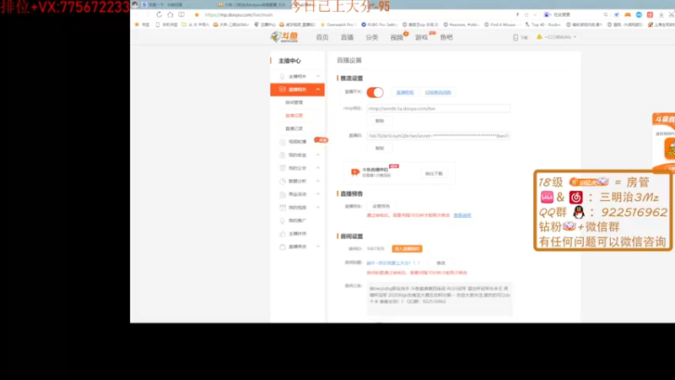This screenshot has height=380, width=675.
Task: Click the search magnifier in browser toolbar
Action: tap(605, 14)
